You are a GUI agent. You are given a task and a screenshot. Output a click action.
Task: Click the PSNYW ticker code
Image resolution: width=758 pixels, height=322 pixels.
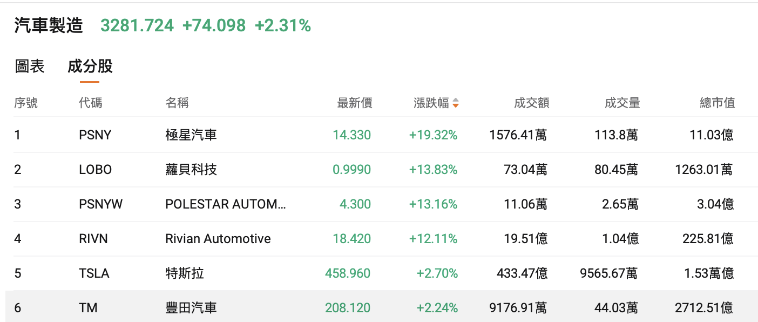100,204
